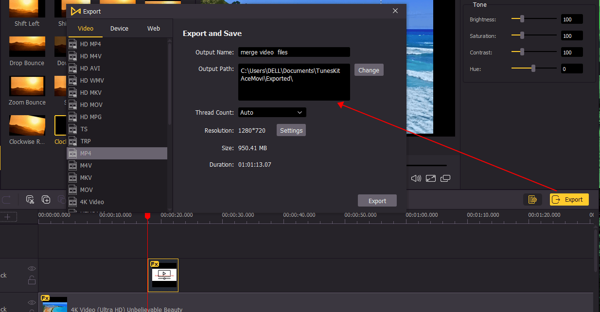Select Zoom Bounce transition thumbnail
This screenshot has width=600, height=312.
(x=27, y=86)
